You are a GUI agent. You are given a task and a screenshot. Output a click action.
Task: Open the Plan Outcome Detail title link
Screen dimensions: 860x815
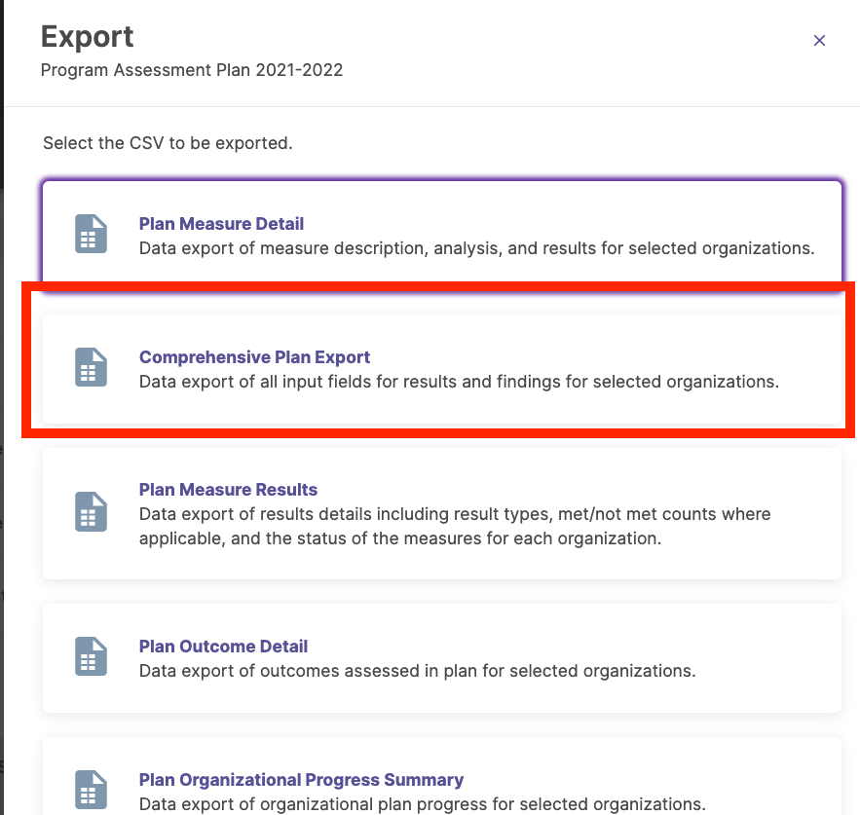click(223, 647)
